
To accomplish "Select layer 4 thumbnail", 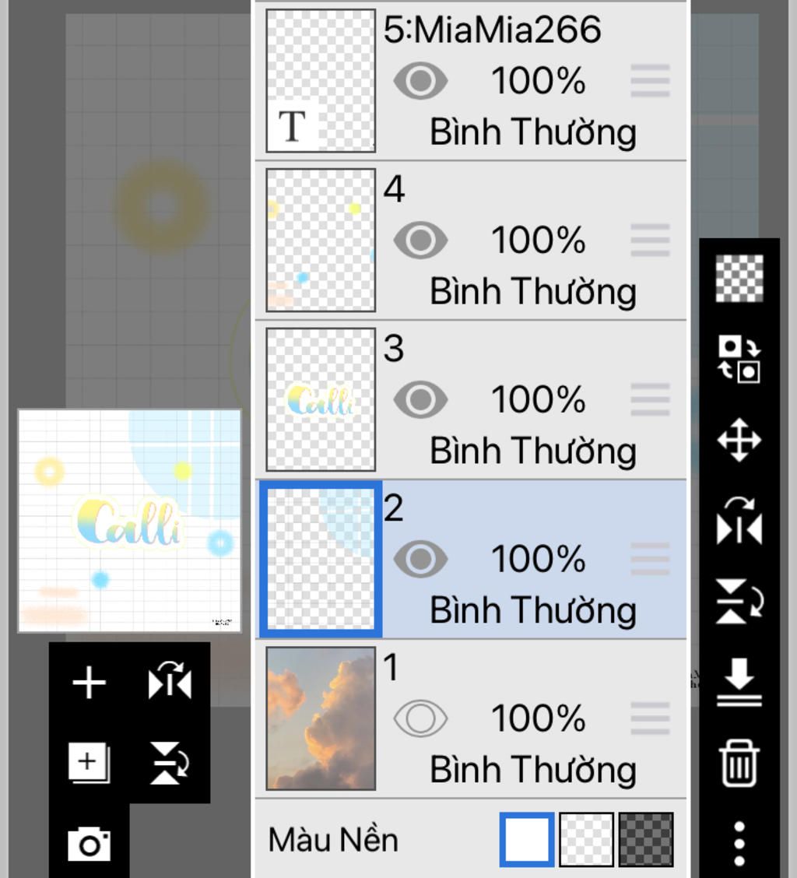I will (x=321, y=241).
